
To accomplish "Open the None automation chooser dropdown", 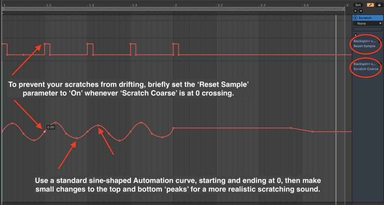I will 367,23.
